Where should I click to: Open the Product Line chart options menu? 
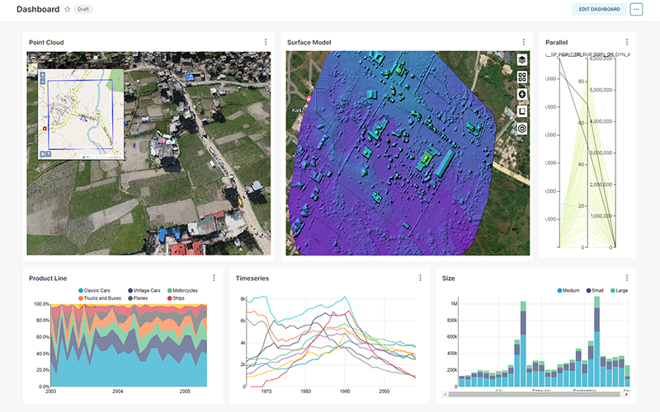pos(214,278)
